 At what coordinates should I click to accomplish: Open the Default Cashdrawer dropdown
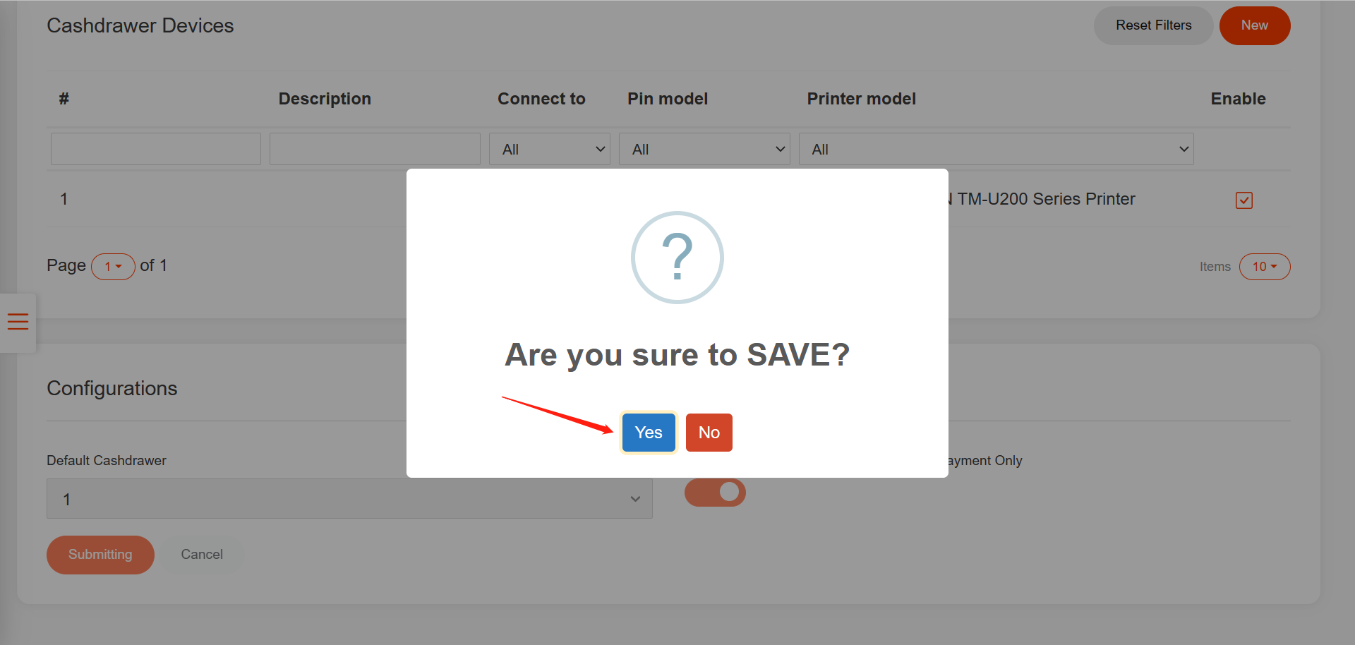(349, 499)
